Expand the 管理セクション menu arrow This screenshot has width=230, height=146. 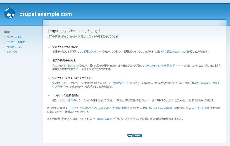[5, 47]
